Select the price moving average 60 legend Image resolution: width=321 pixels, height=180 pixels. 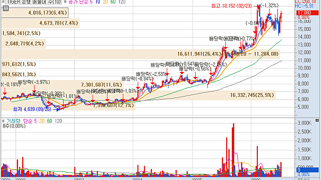click(113, 2)
